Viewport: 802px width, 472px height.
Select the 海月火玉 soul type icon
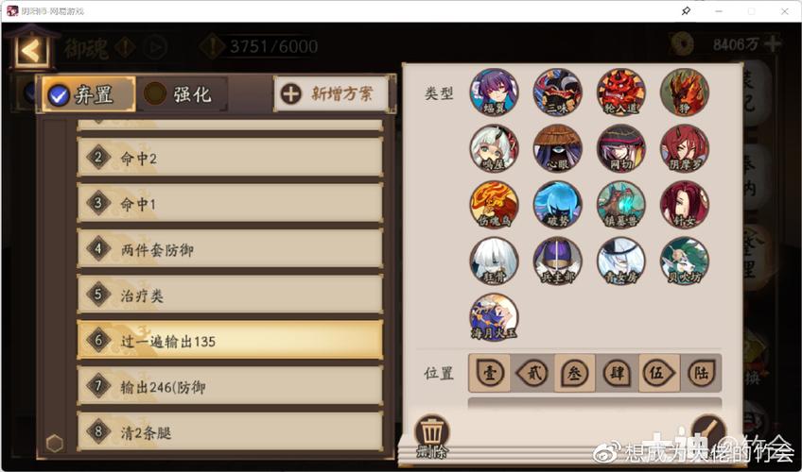[x=494, y=317]
